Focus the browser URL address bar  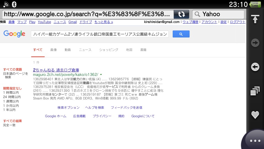coord(88,14)
